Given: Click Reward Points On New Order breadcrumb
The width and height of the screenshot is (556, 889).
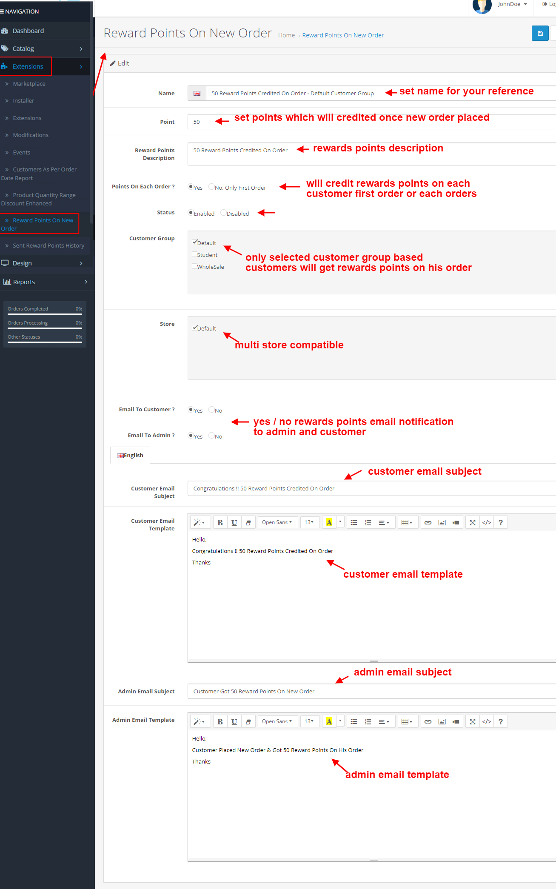Looking at the screenshot, I should tap(343, 35).
